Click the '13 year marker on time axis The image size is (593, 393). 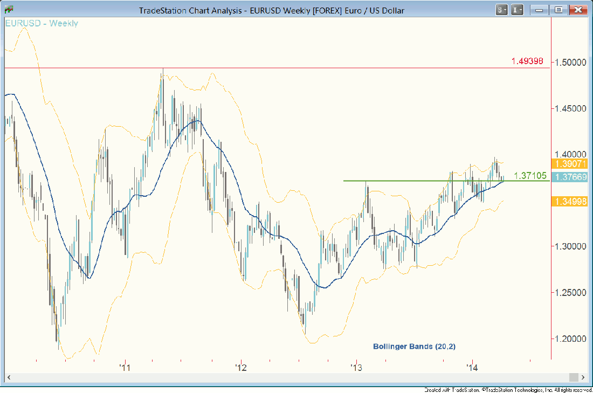pos(356,368)
